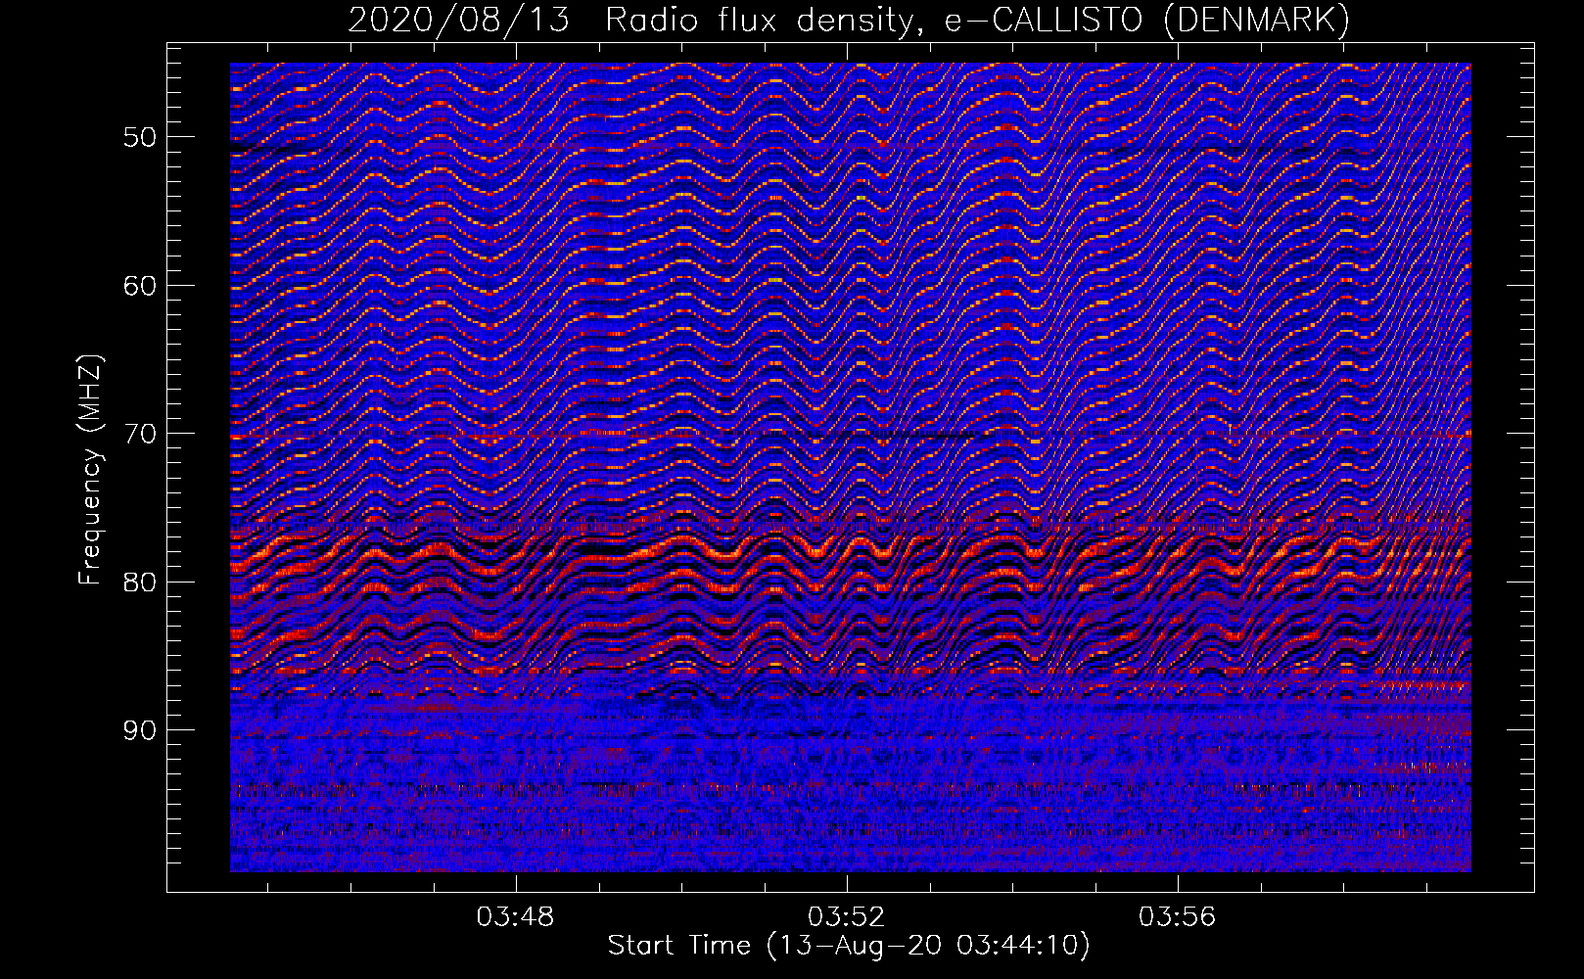This screenshot has width=1584, height=979.
Task: Click the Frequency (MHZ) axis label
Action: coord(90,470)
